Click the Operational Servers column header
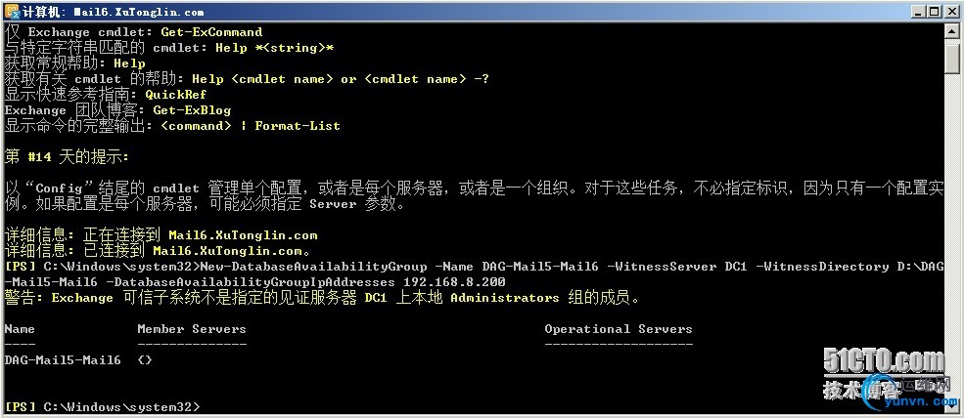964x418 pixels. pyautogui.click(x=618, y=329)
